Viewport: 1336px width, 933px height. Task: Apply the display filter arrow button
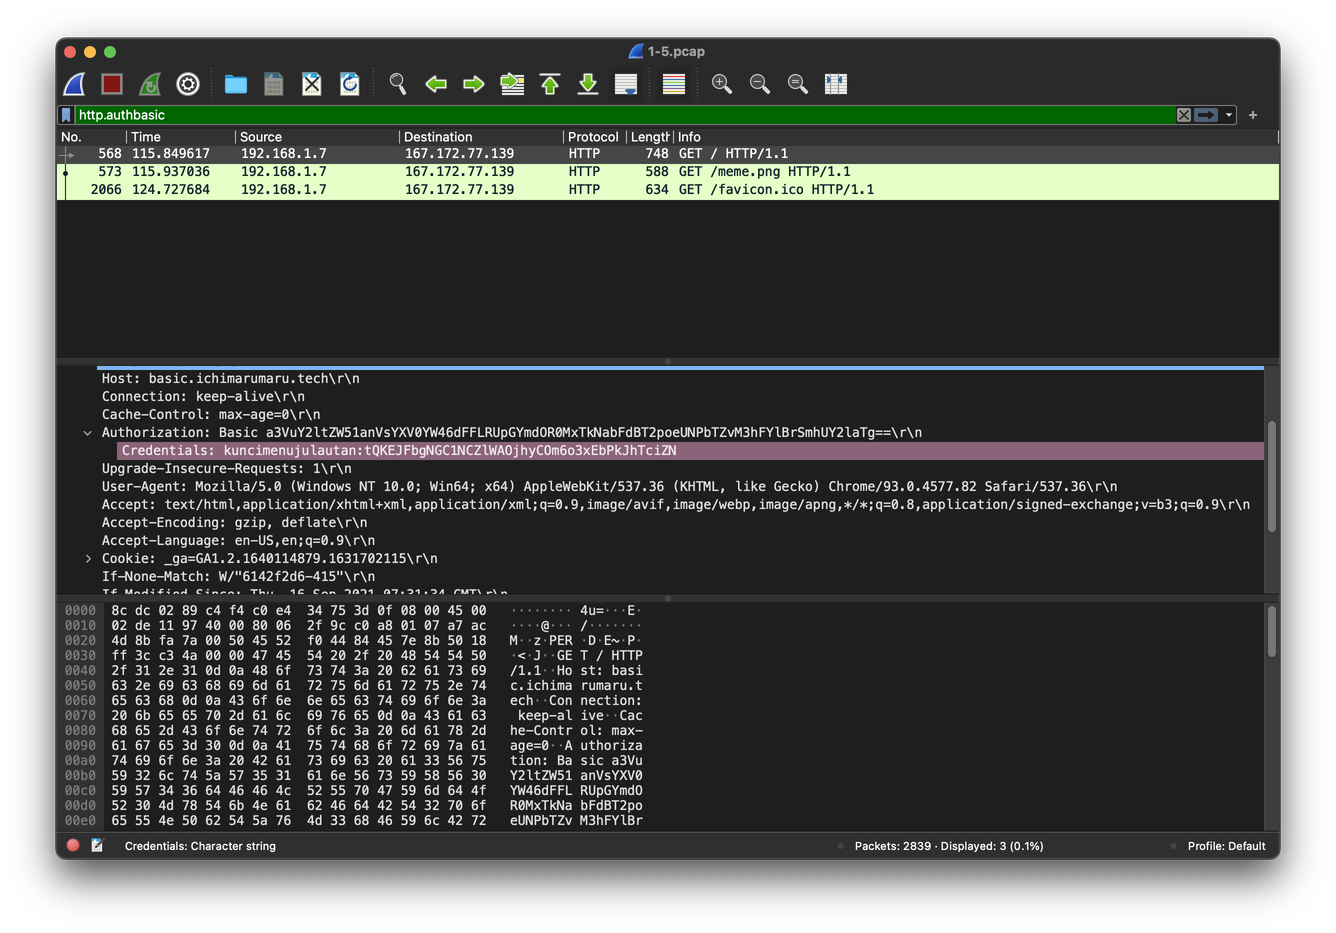[1205, 115]
